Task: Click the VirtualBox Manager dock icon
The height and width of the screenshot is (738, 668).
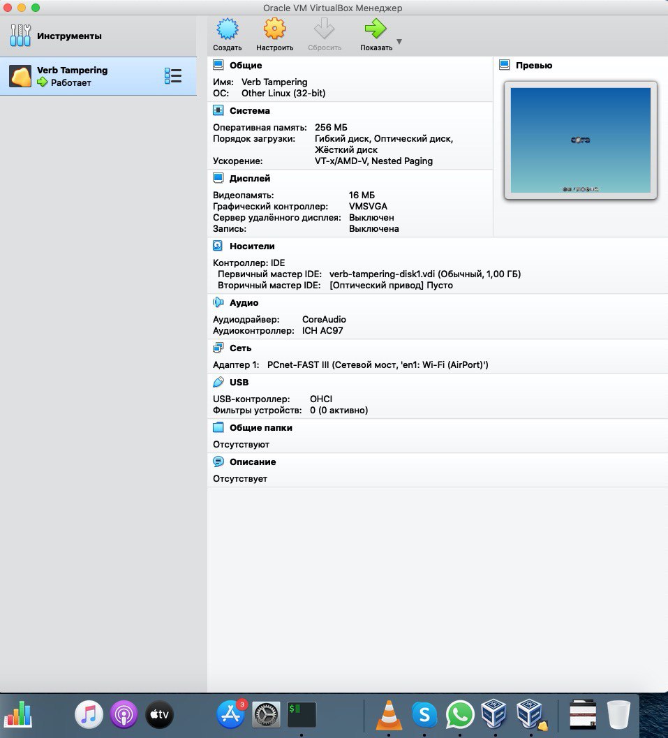Action: tap(493, 714)
